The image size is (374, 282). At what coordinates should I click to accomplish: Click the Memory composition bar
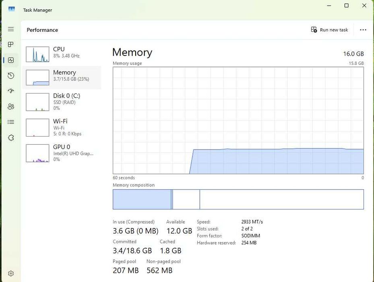pyautogui.click(x=238, y=199)
